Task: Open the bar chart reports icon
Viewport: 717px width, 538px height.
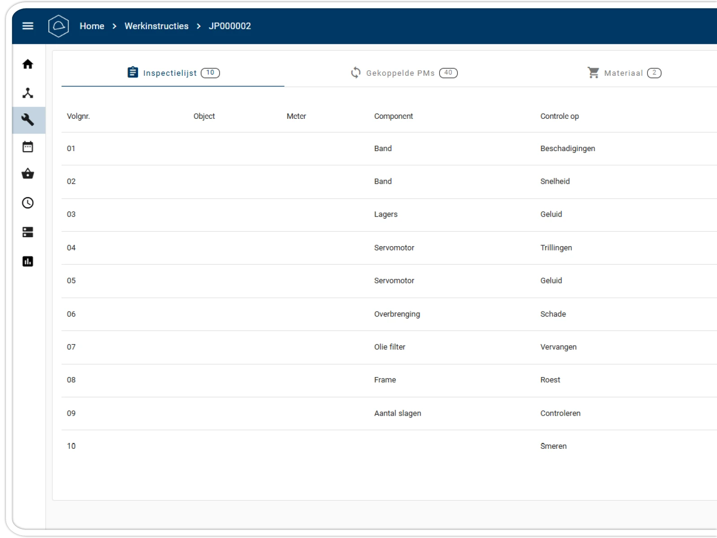Action: point(28,261)
